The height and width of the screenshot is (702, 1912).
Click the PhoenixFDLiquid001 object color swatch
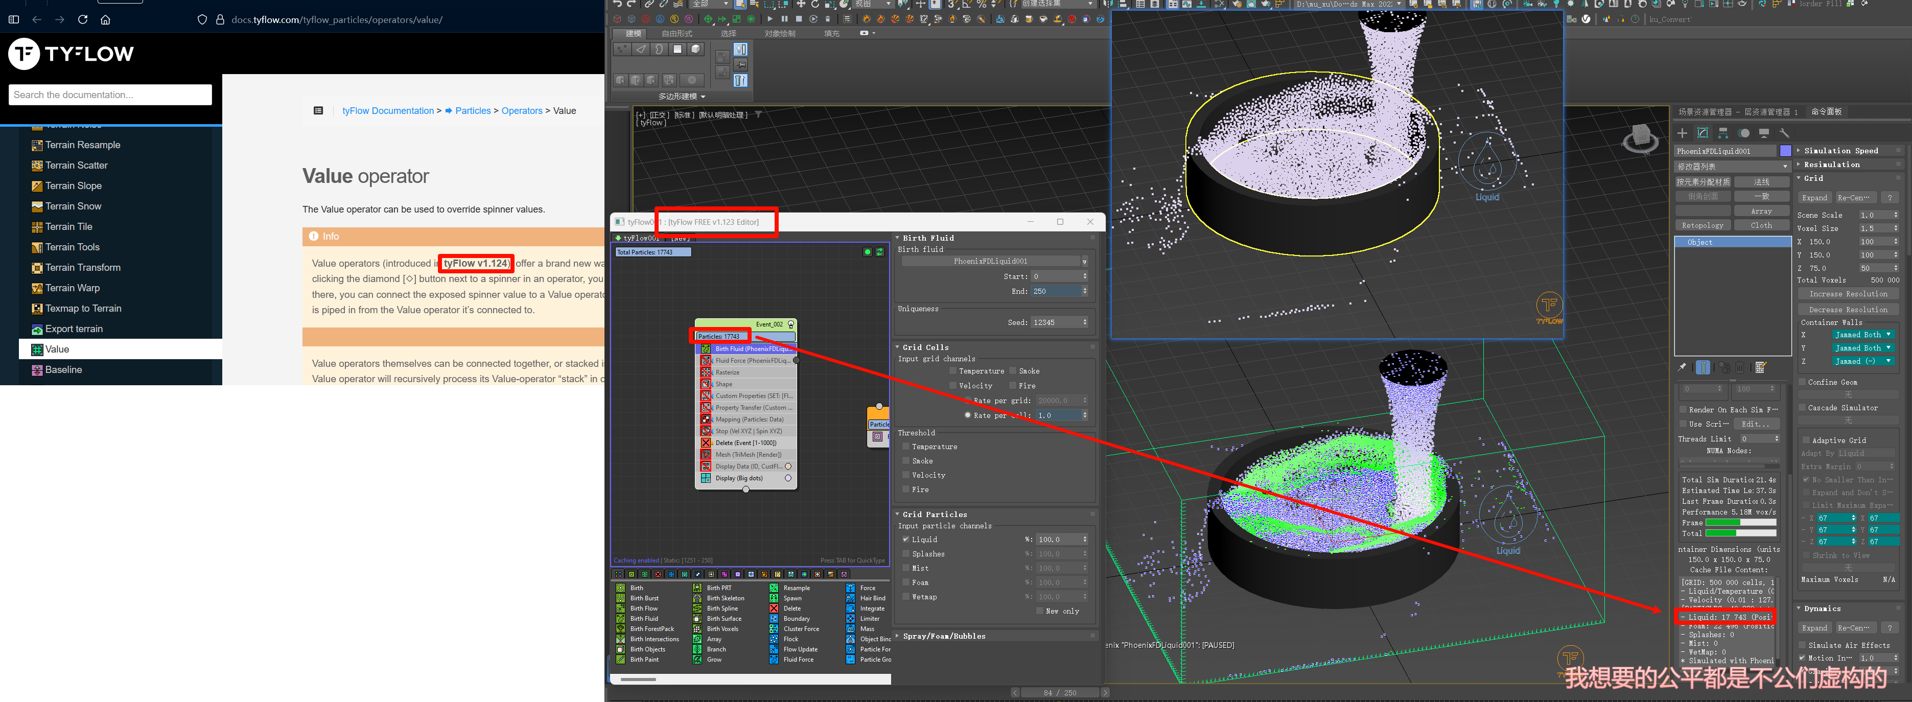1785,151
